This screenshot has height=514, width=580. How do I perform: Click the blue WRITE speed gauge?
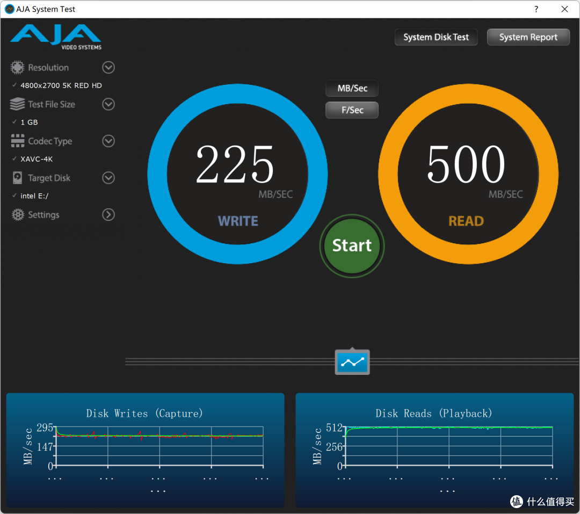pyautogui.click(x=237, y=174)
